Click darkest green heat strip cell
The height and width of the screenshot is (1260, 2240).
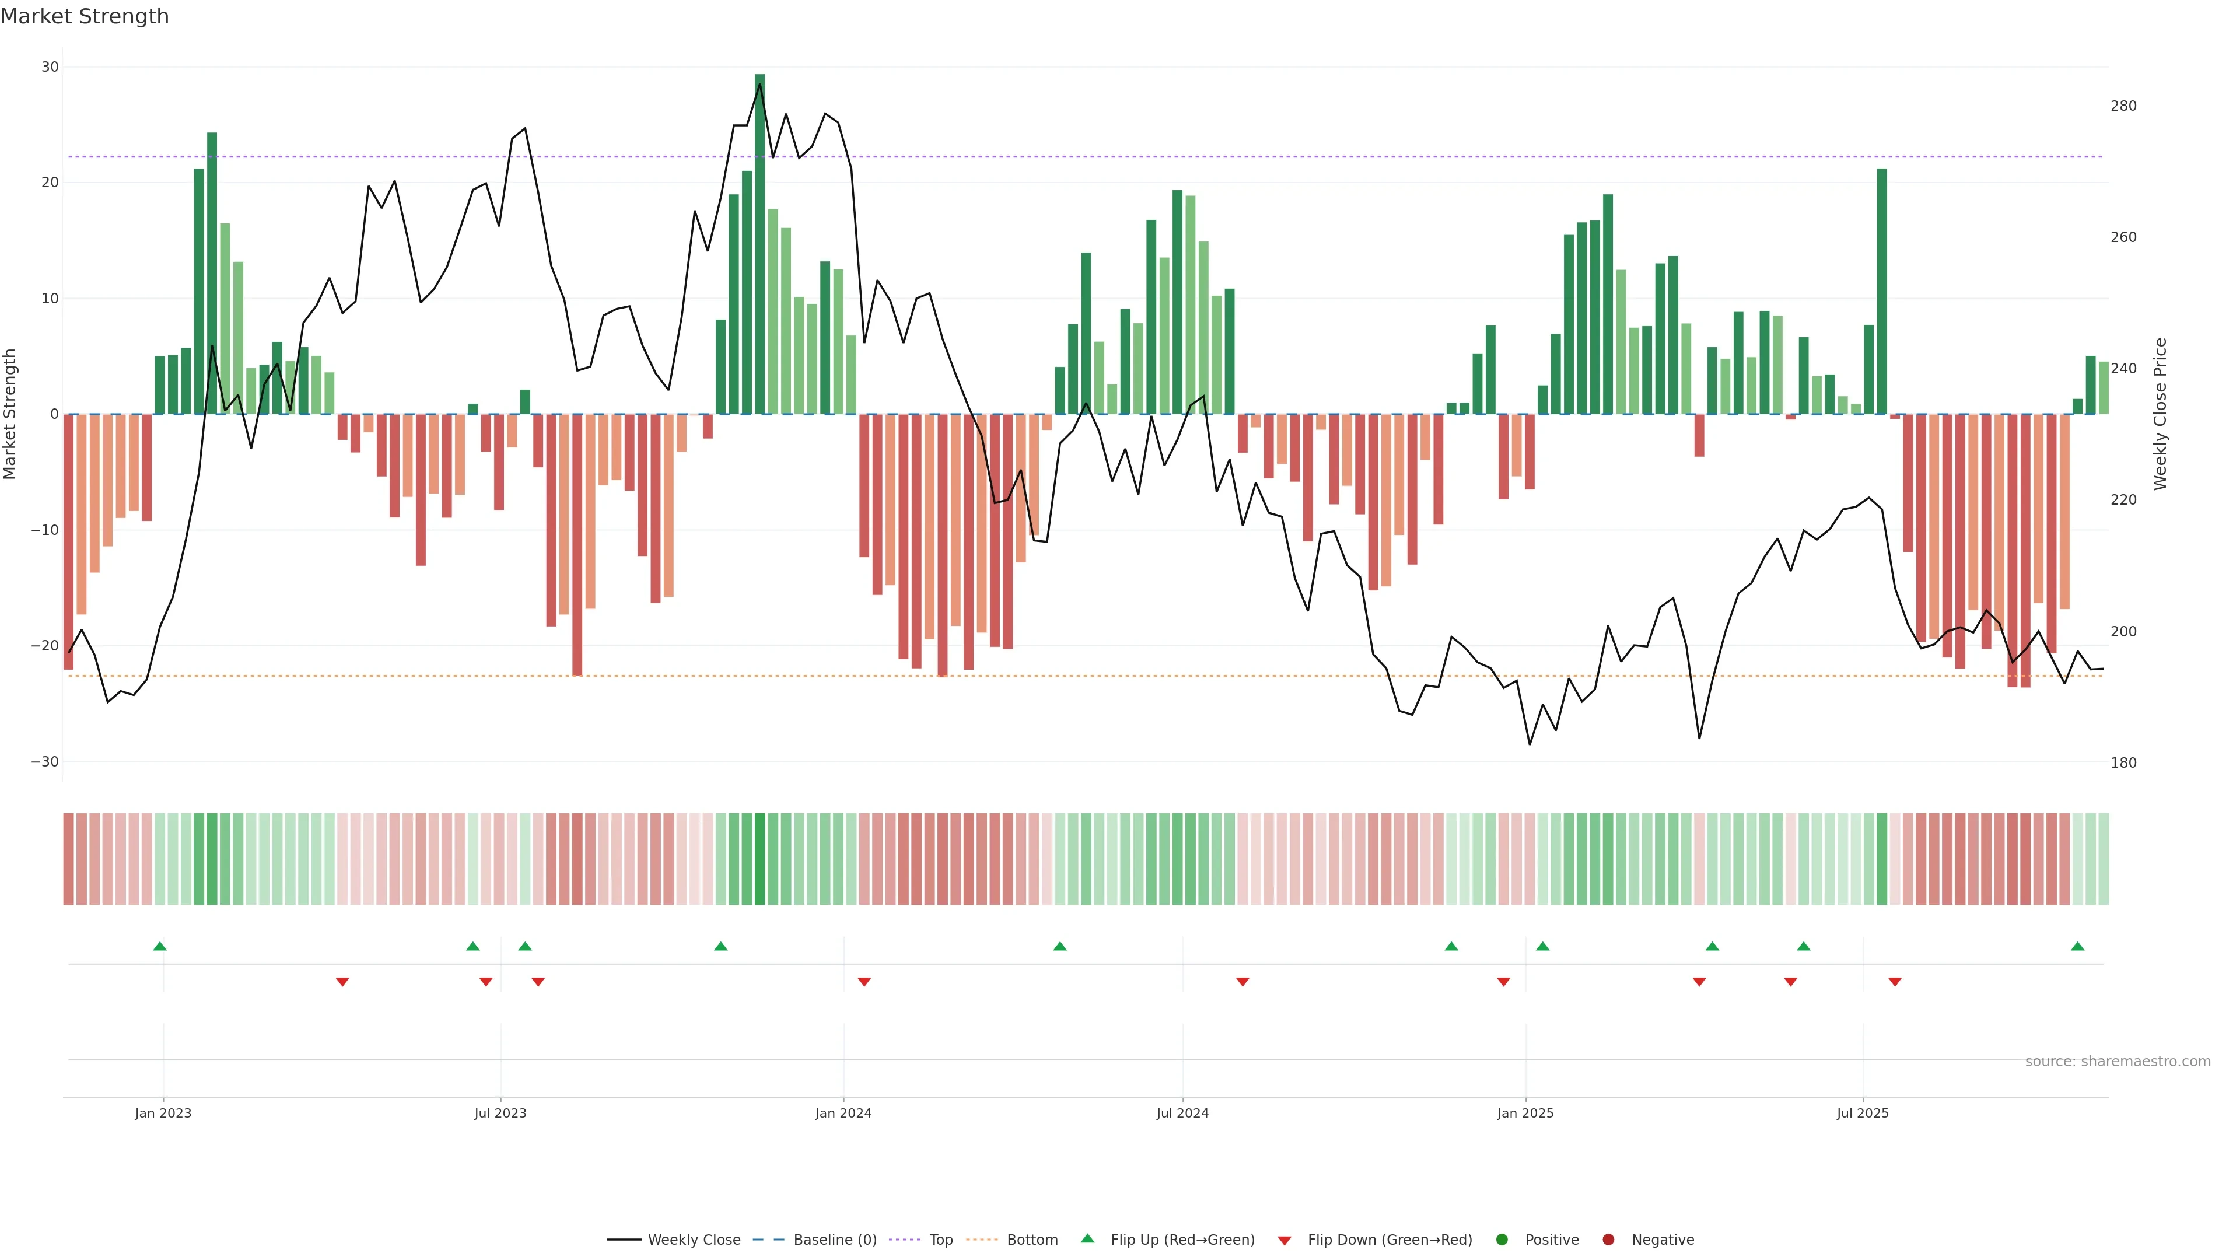[760, 859]
